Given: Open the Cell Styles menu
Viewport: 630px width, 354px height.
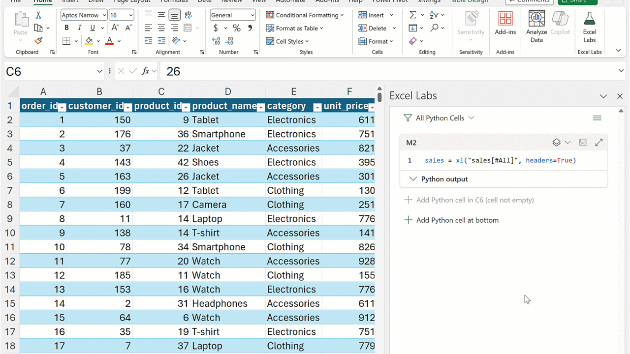Looking at the screenshot, I should [287, 41].
